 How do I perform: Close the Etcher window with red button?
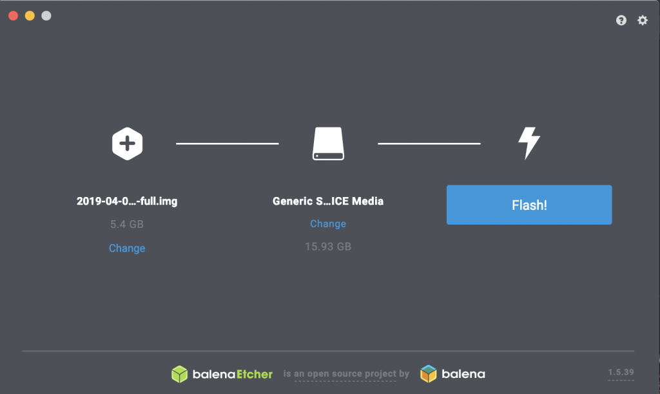(x=13, y=16)
